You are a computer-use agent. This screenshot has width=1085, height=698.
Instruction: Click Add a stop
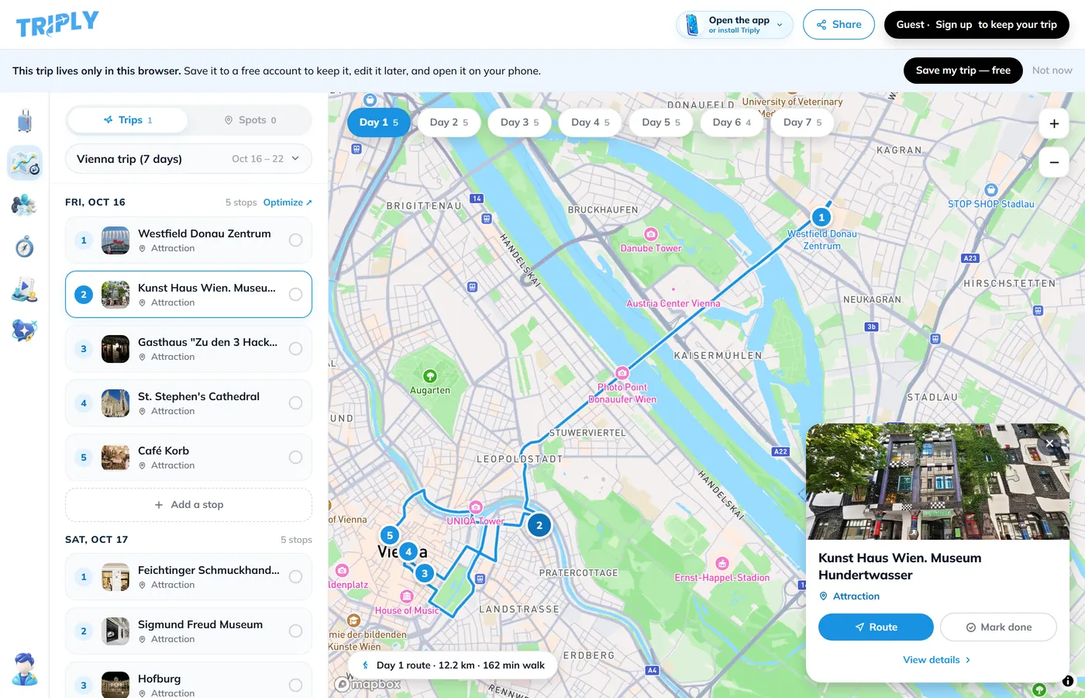[x=188, y=505]
